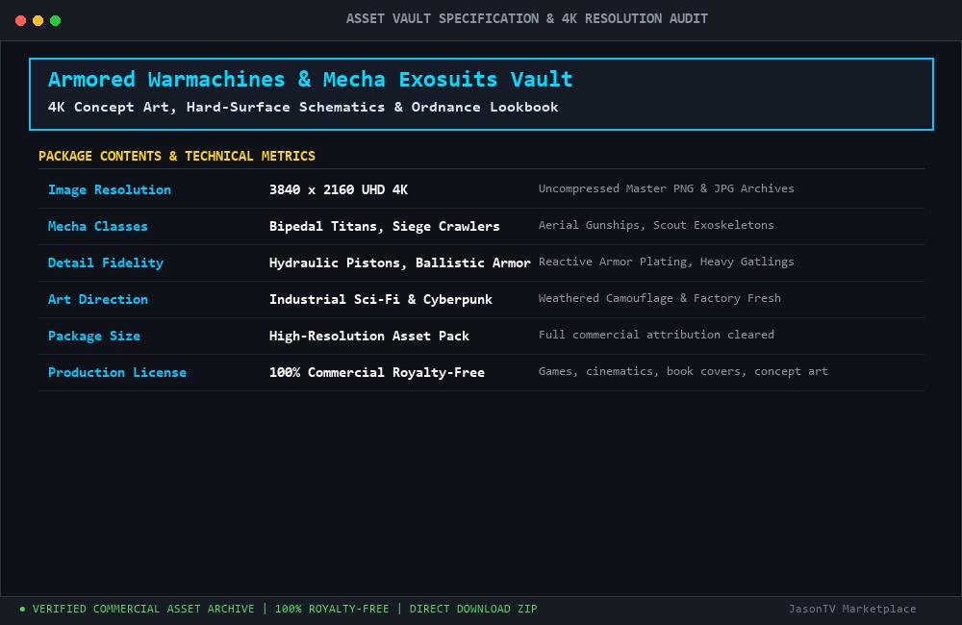Select the heading 'Armored Warmachines & Mecha Exosuits Vault'
962x625 pixels.
click(311, 79)
